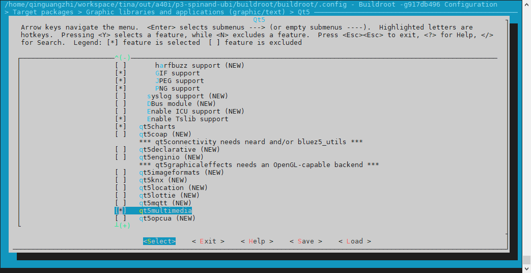Enable the syslog support checkbox
This screenshot has width=531, height=273.
click(x=121, y=96)
